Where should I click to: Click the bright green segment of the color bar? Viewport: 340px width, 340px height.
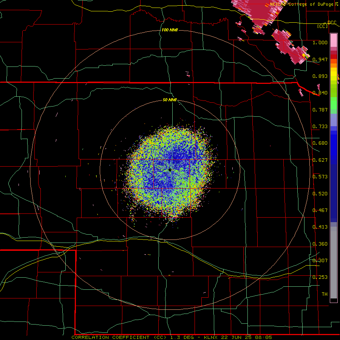coord(334,103)
